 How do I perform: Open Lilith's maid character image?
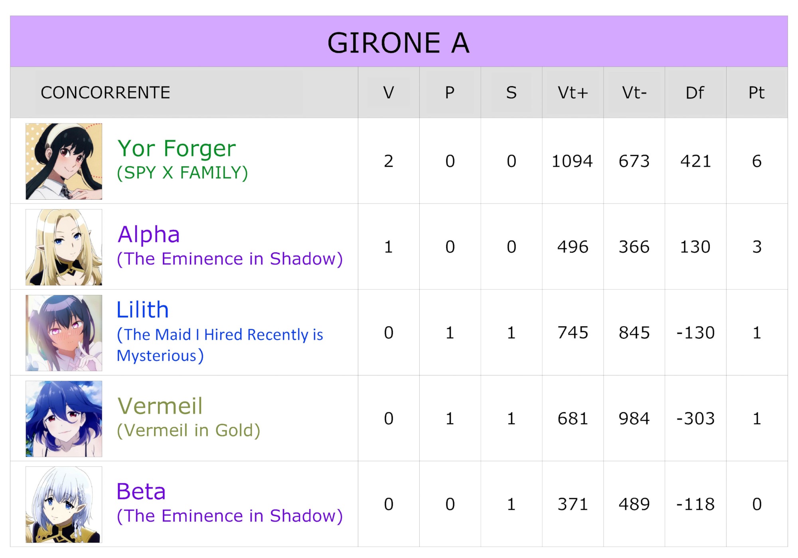pyautogui.click(x=64, y=333)
